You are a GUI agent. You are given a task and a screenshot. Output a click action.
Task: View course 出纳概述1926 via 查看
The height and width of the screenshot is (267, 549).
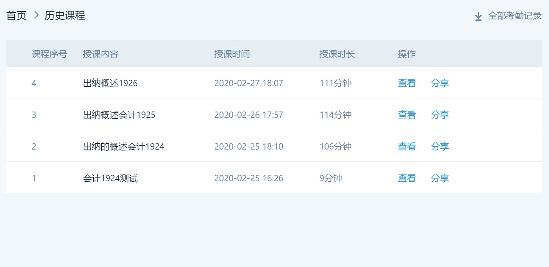pos(407,83)
